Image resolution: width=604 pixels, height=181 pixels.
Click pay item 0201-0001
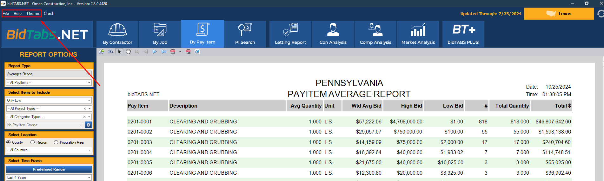(x=140, y=122)
